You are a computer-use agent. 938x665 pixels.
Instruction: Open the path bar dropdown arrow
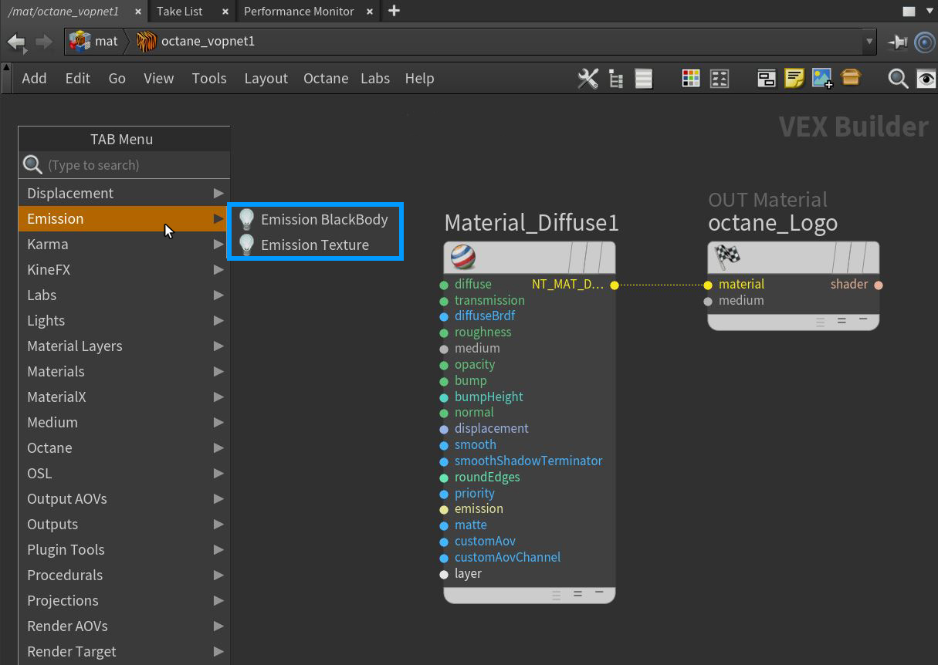870,42
